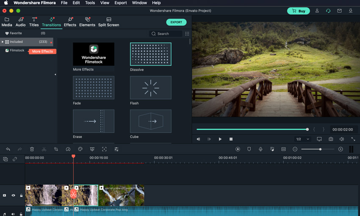Open the Audio Mixer icon

tap(272, 149)
